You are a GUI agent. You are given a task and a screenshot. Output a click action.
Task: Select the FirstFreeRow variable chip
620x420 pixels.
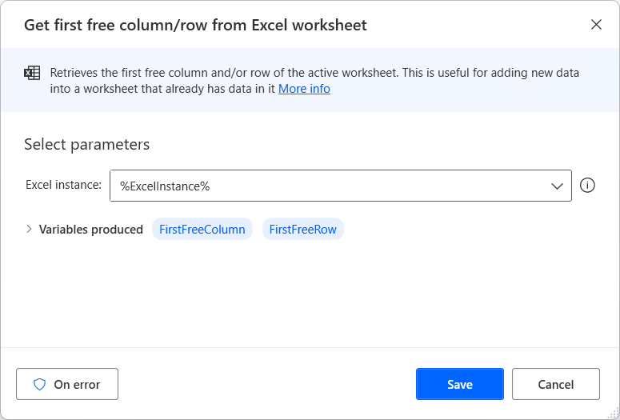click(302, 230)
